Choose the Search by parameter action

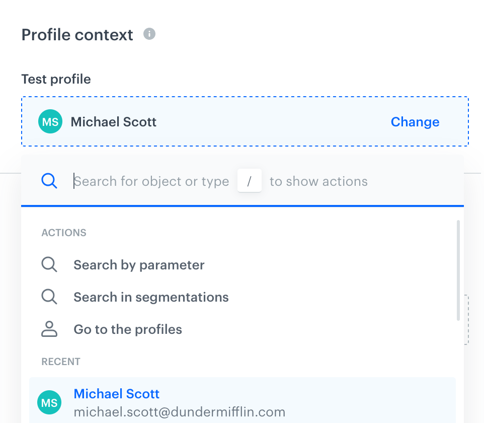(139, 265)
